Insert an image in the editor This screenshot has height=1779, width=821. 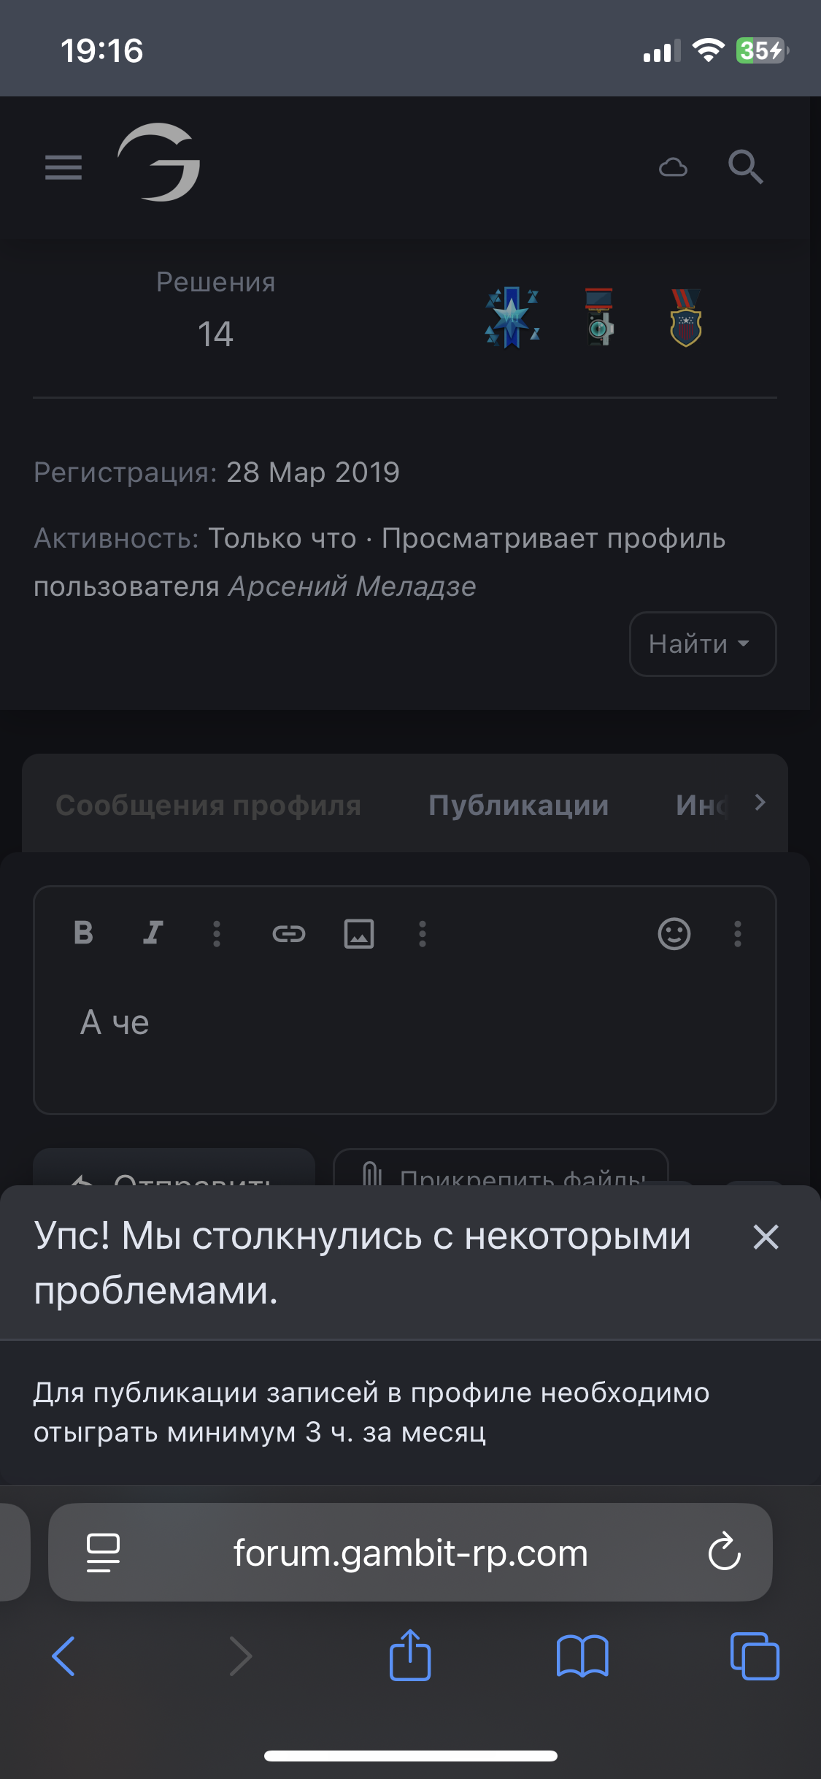point(359,933)
